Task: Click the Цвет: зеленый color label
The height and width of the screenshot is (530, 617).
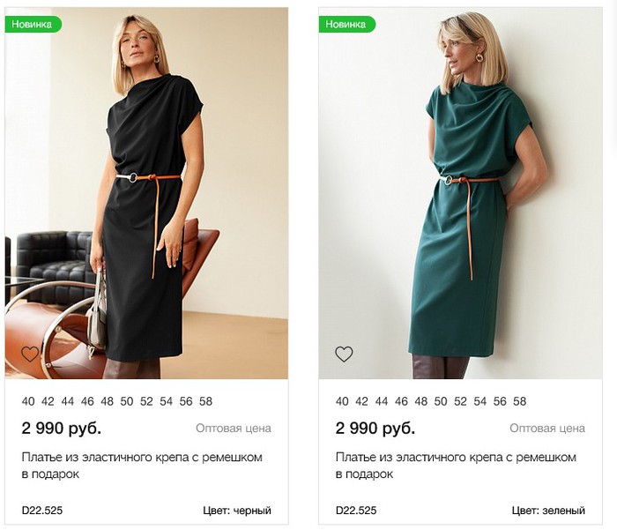Action: click(x=548, y=511)
